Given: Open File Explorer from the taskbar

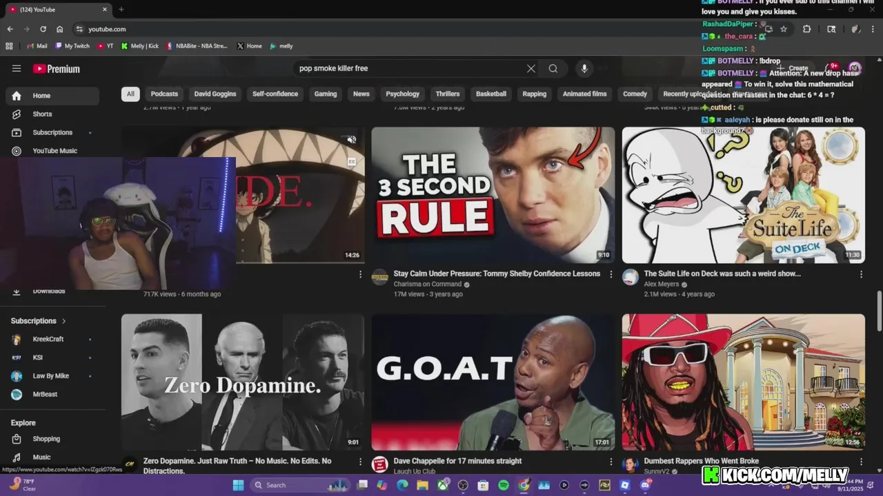Looking at the screenshot, I should point(422,485).
